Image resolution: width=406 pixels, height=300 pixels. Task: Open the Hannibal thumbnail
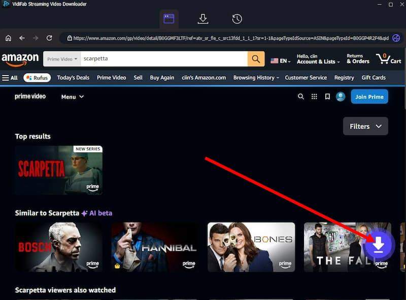point(155,247)
